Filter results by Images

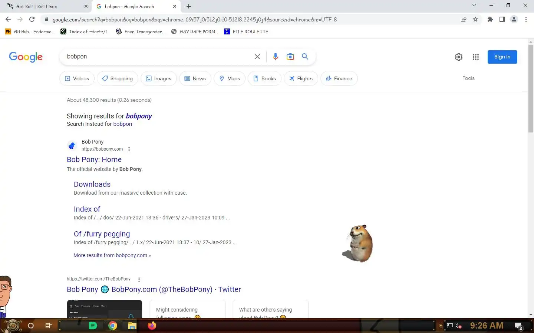click(158, 78)
